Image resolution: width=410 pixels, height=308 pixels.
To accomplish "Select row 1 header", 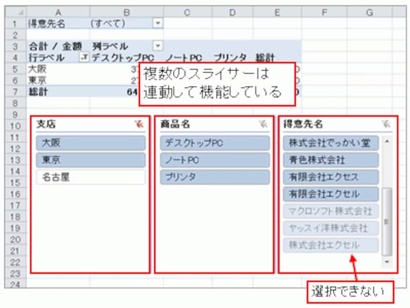I will 15,24.
